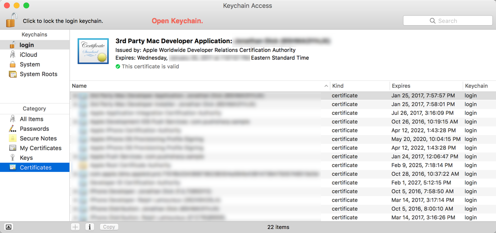Select the login keychain in sidebar
This screenshot has width=496, height=233.
coord(35,45)
